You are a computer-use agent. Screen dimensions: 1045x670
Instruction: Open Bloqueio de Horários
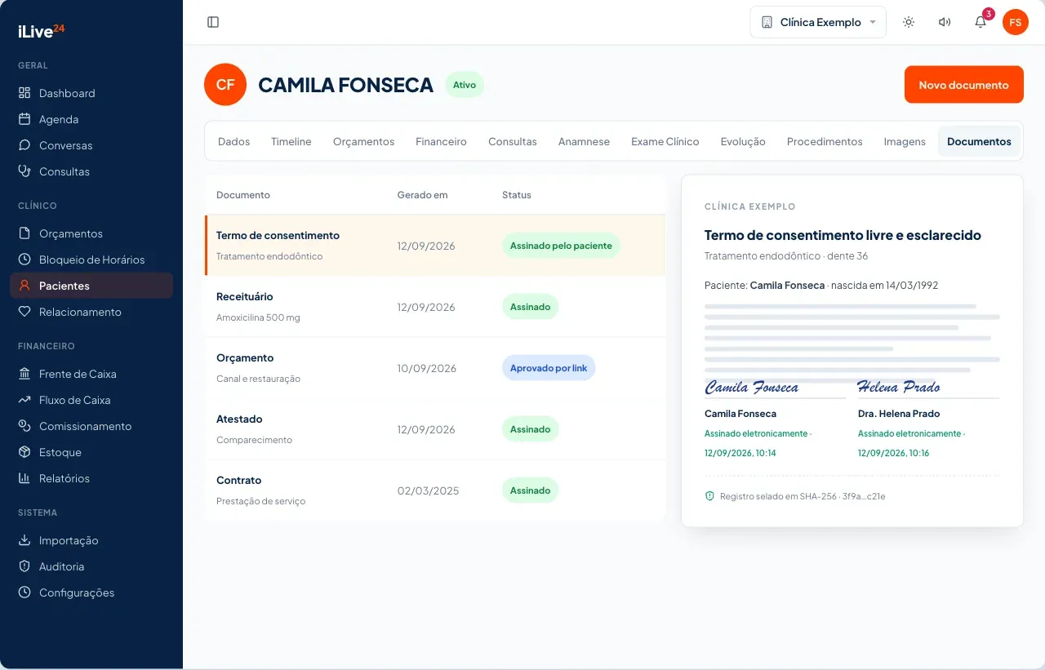[x=91, y=260]
